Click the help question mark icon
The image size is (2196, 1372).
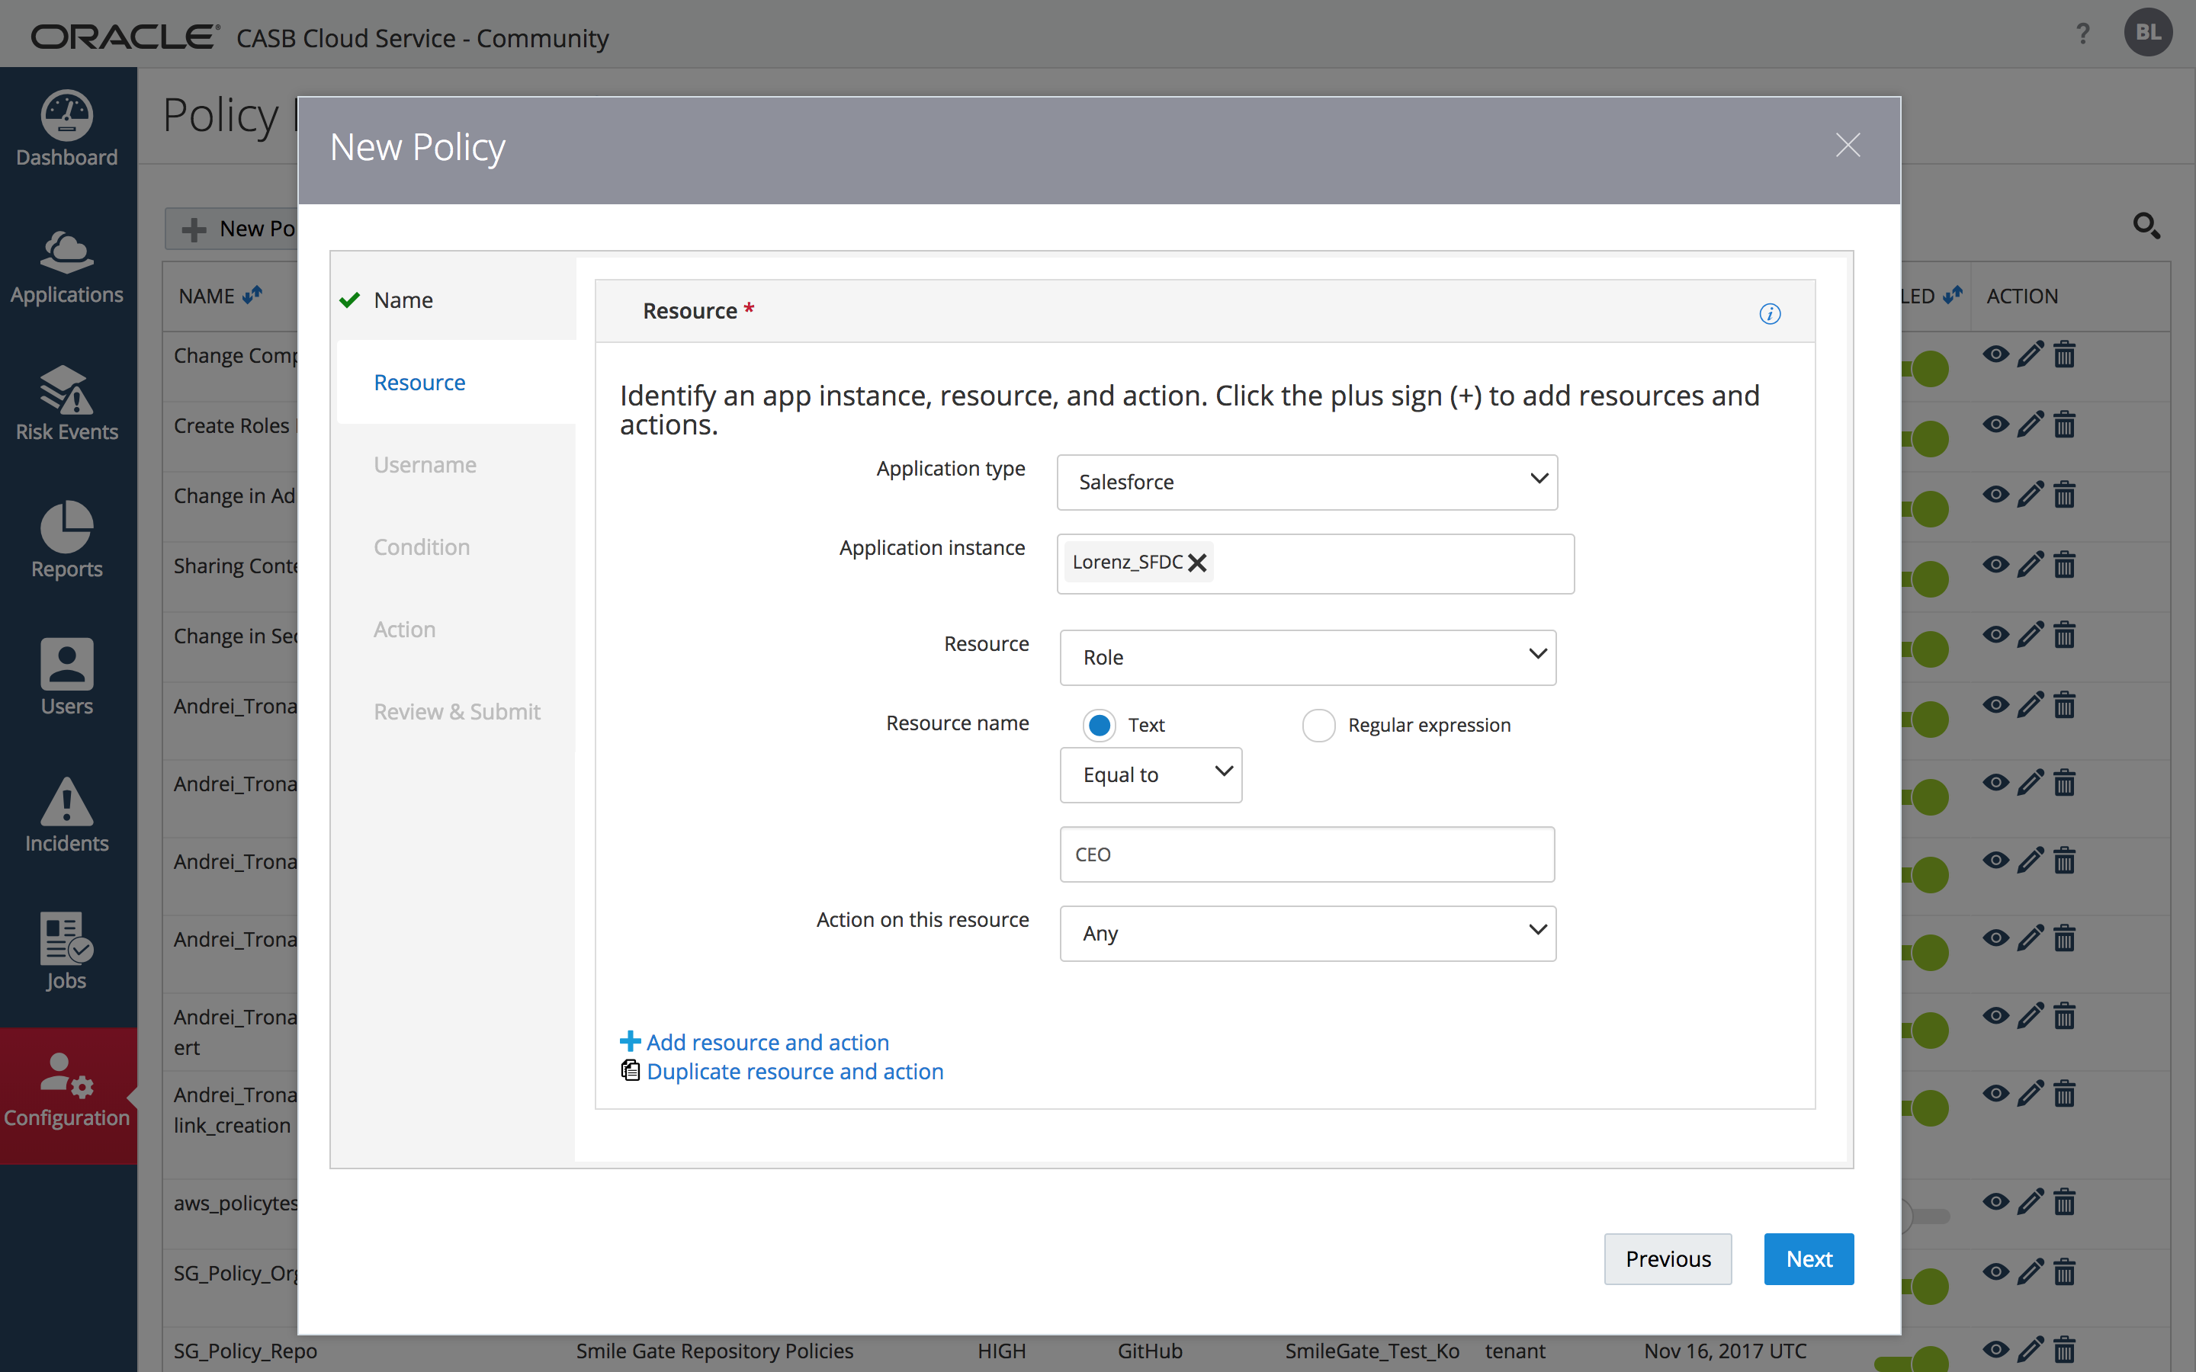2082,34
